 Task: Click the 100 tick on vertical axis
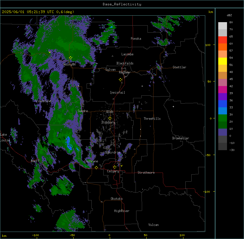tap(208, 45)
